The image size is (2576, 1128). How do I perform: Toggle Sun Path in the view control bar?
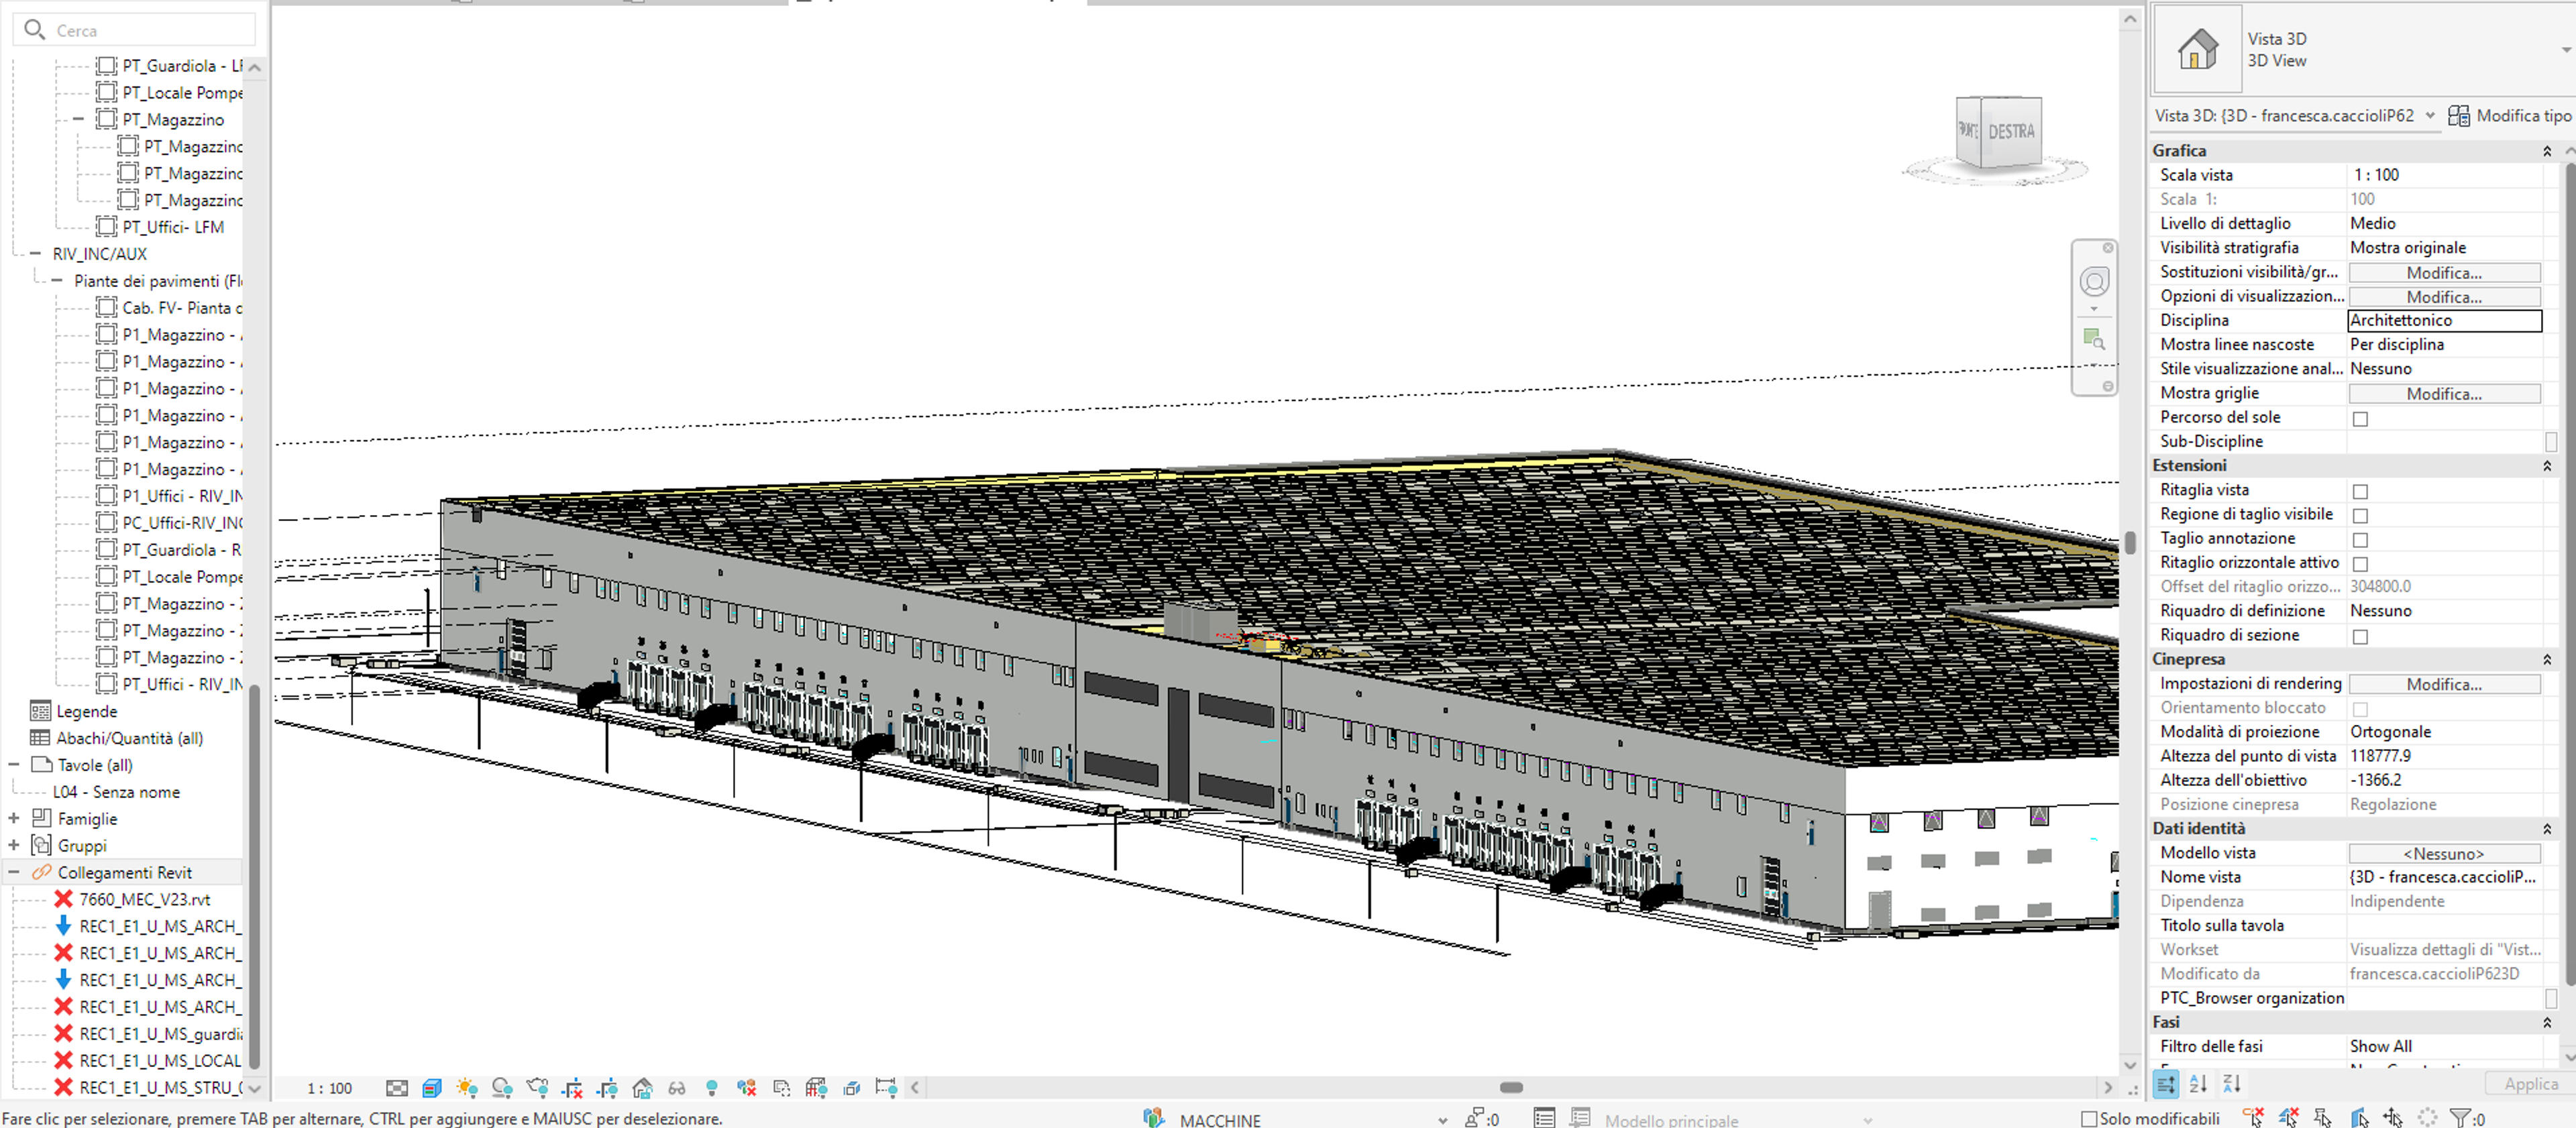466,1088
